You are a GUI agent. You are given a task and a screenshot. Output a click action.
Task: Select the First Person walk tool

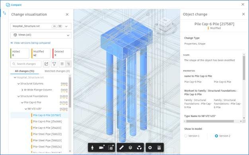click(92, 147)
